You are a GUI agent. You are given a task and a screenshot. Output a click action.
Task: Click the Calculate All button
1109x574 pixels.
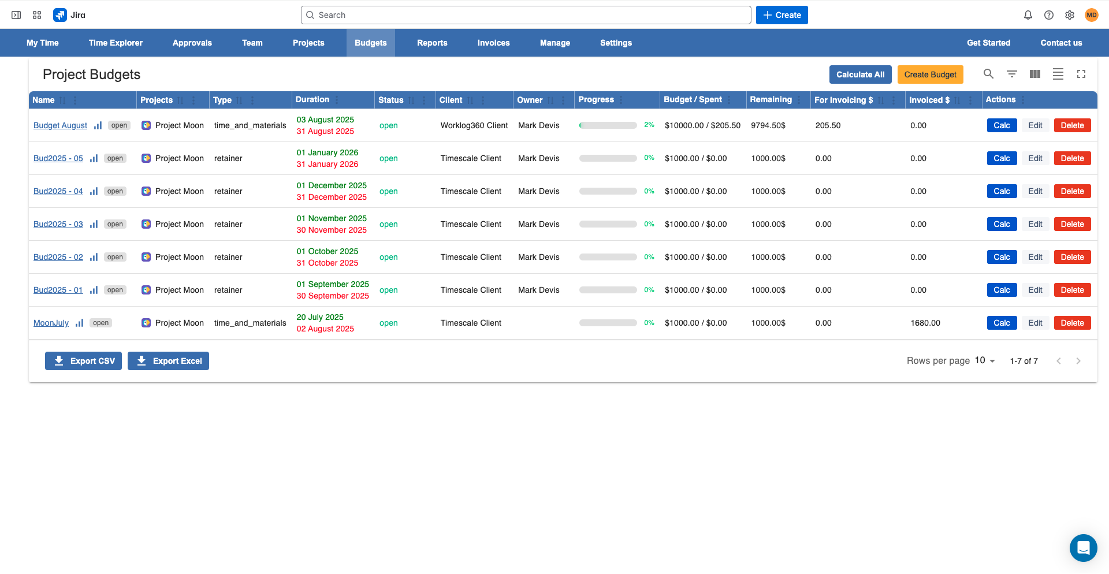coord(860,74)
